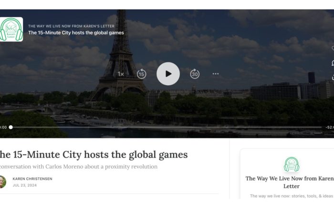
Task: Open the three-dot more options menu
Action: 216,74
